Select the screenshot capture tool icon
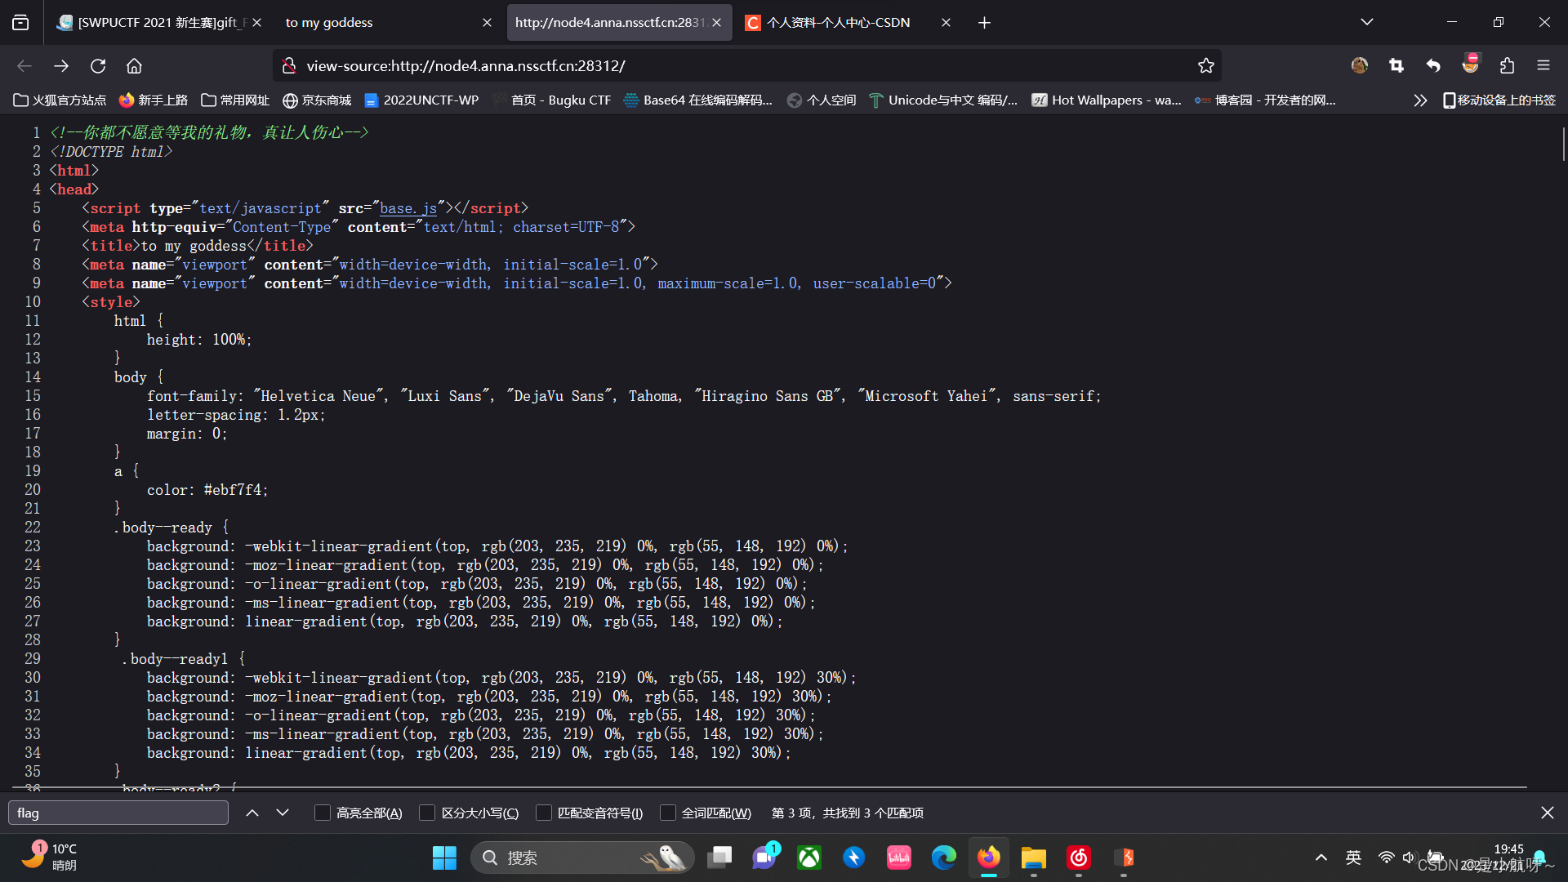Viewport: 1568px width, 882px height. click(1396, 65)
